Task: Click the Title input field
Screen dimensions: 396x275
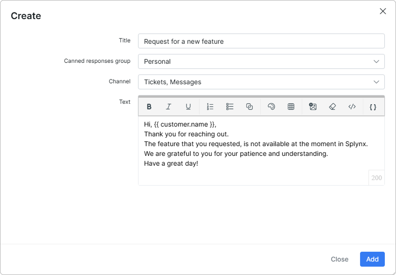Action: click(261, 41)
